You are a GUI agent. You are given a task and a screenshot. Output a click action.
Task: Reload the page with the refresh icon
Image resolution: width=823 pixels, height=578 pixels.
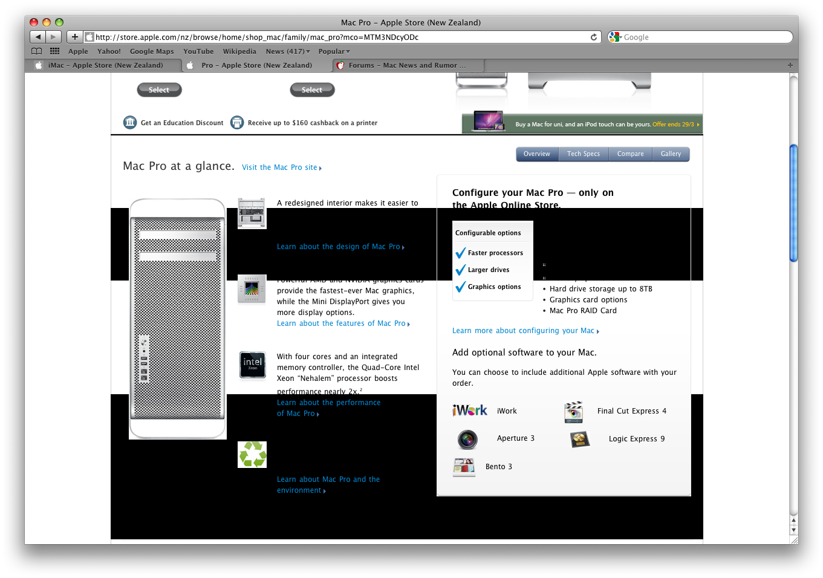coord(594,37)
